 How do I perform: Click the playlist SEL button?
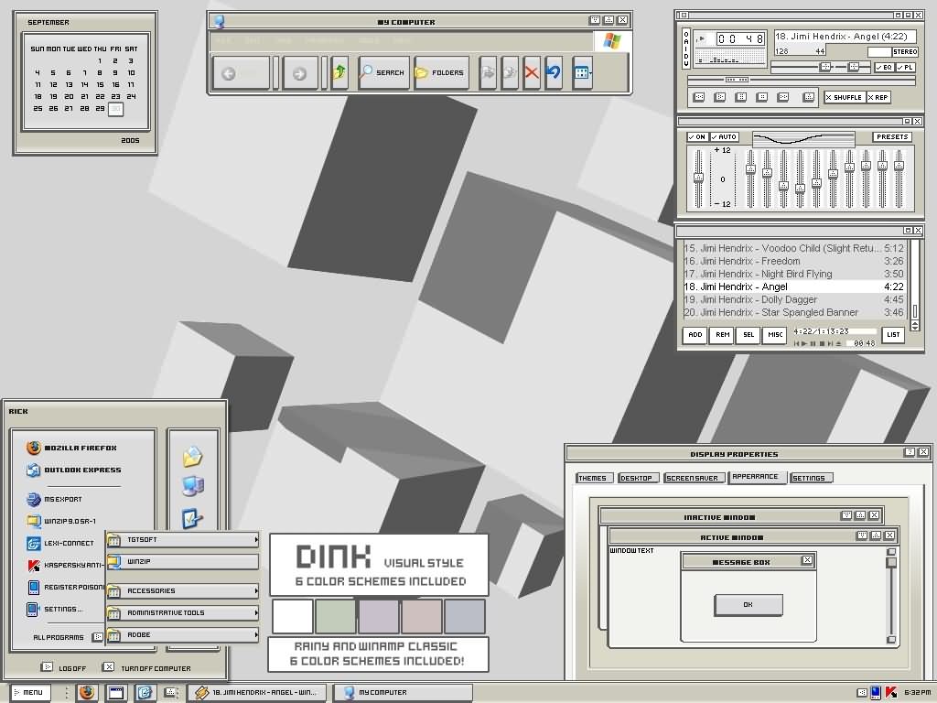pyautogui.click(x=749, y=335)
